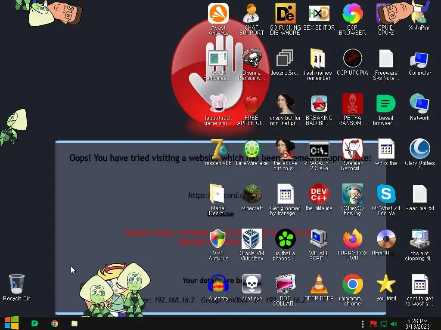Screen dimensions: 441x330
Task: Open the network status tray icon
Action: pos(384,324)
